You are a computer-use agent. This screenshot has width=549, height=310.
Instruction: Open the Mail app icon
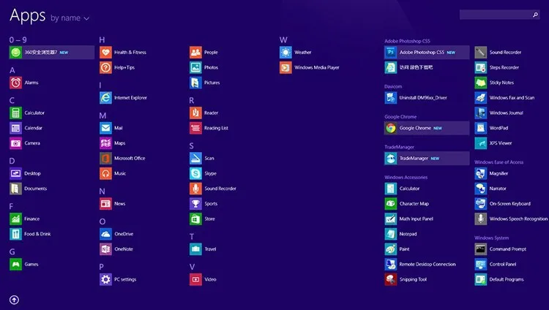[x=105, y=128]
